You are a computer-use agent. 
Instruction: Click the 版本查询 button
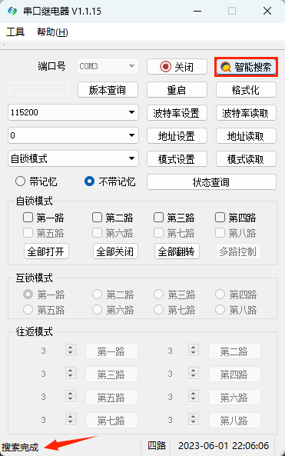[108, 90]
